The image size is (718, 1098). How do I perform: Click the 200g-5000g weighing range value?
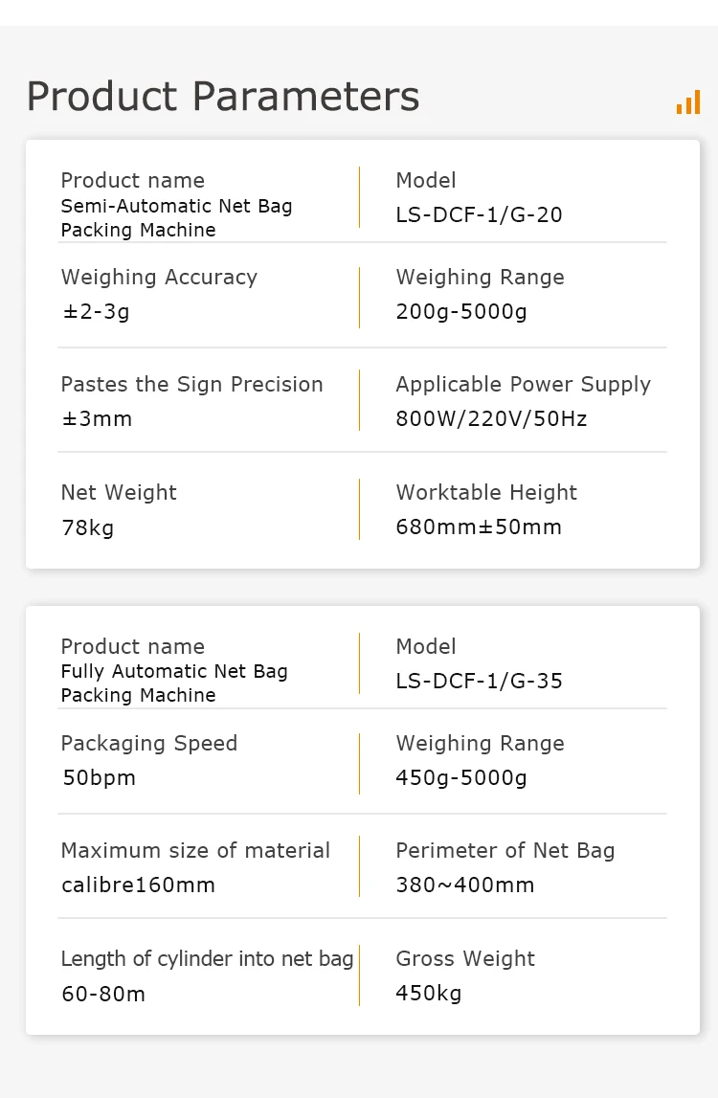(461, 312)
